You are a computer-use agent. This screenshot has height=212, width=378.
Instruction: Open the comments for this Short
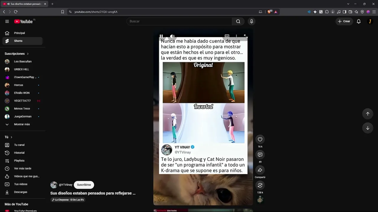click(260, 155)
